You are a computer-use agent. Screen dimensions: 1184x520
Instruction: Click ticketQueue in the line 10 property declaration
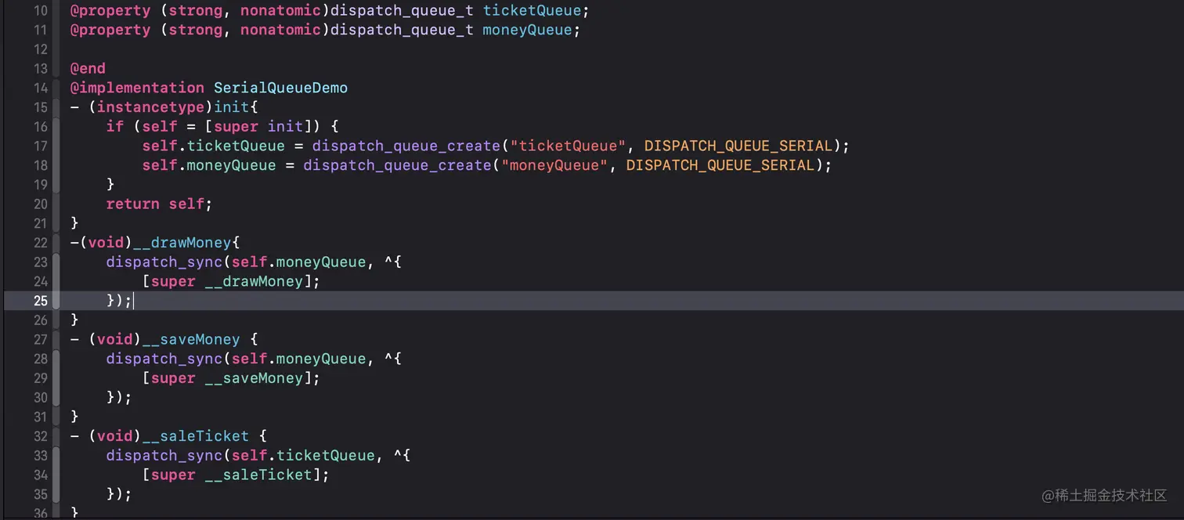point(532,11)
